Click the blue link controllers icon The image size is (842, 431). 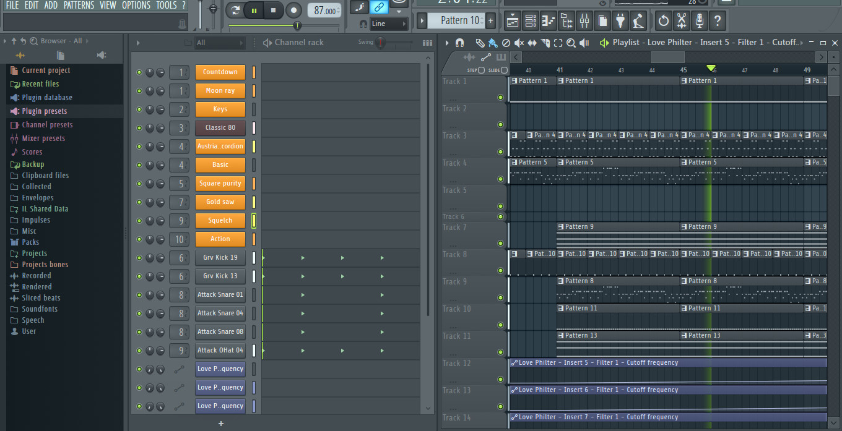(379, 7)
